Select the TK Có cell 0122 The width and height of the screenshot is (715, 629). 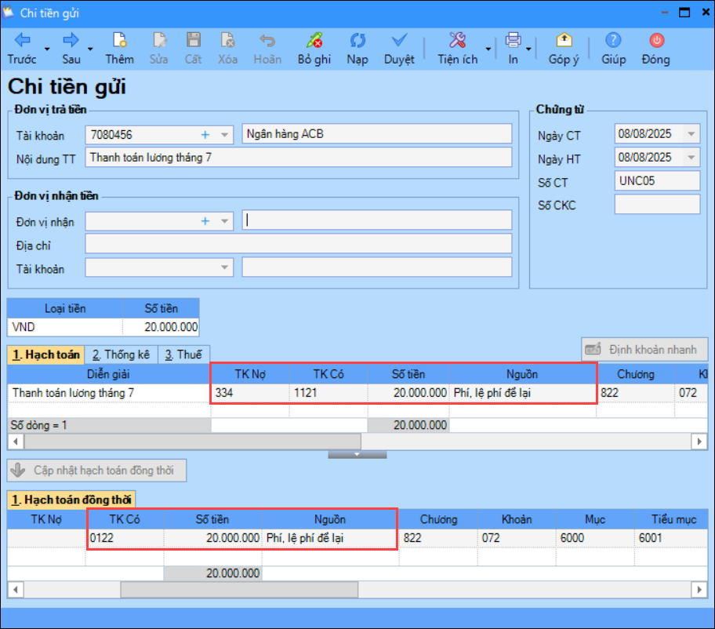click(x=125, y=538)
